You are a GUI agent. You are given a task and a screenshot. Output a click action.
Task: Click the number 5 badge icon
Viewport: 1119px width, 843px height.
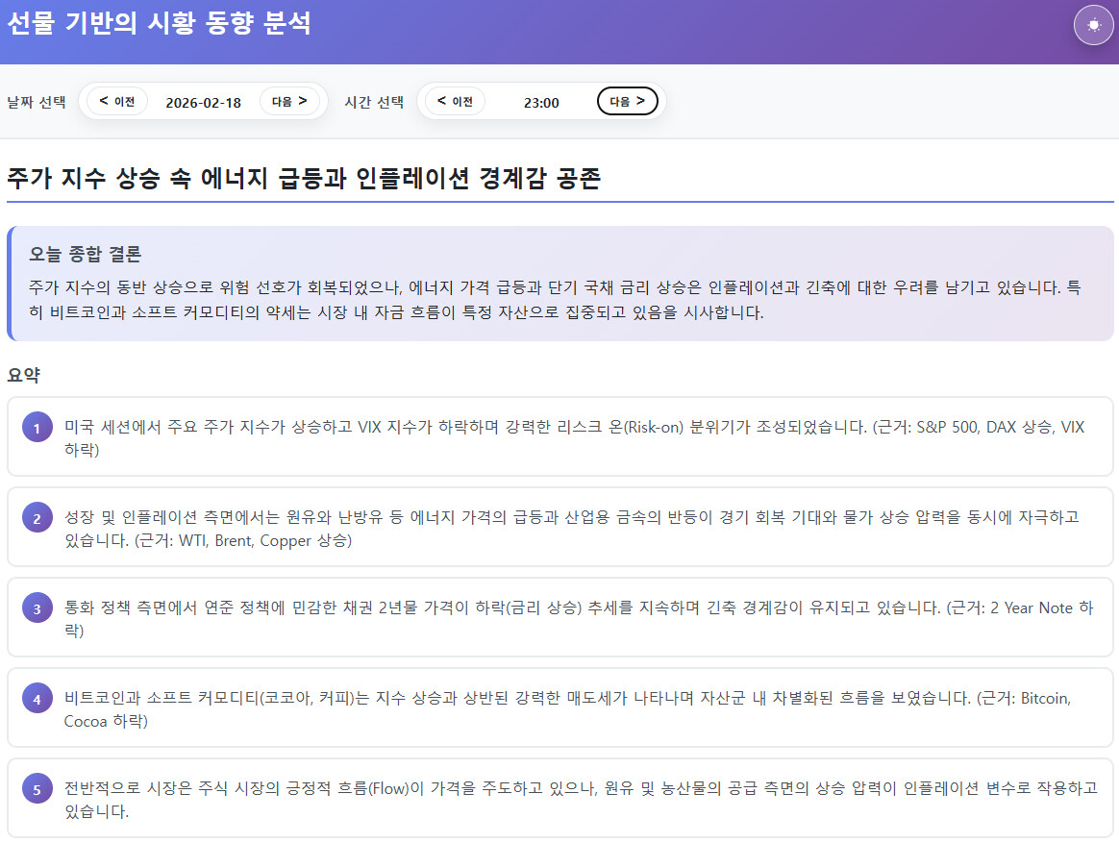(x=37, y=790)
